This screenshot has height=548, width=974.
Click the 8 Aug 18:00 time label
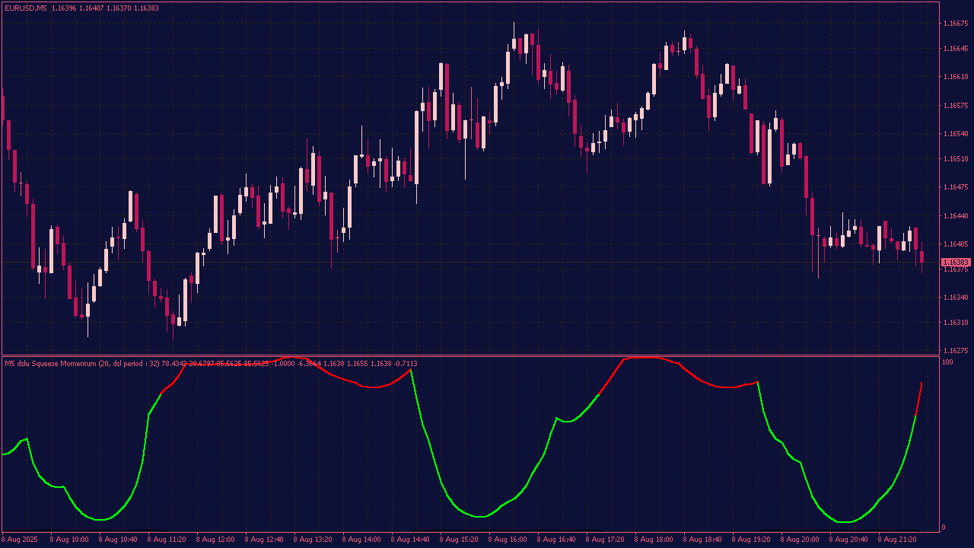654,539
